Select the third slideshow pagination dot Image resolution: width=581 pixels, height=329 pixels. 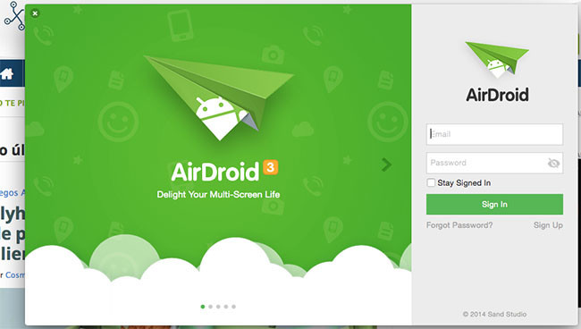tap(218, 307)
